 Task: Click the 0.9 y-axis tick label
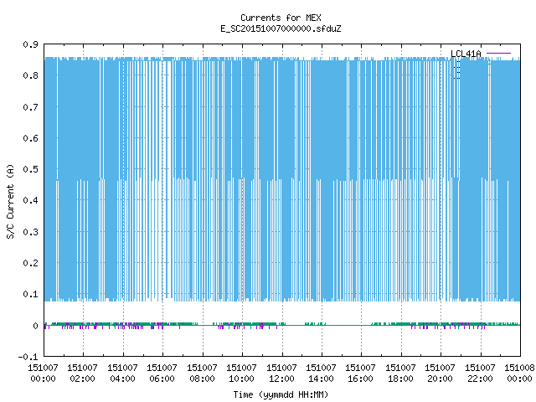[x=30, y=44]
